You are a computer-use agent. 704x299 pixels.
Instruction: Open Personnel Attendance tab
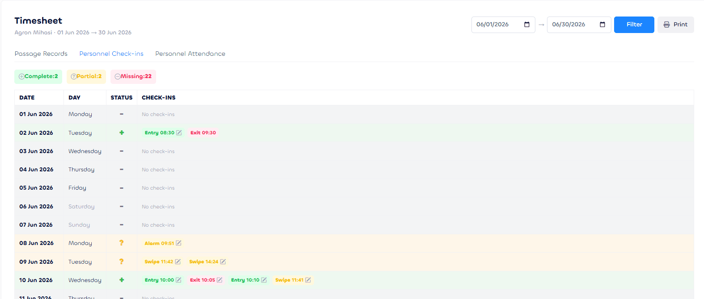pyautogui.click(x=190, y=54)
